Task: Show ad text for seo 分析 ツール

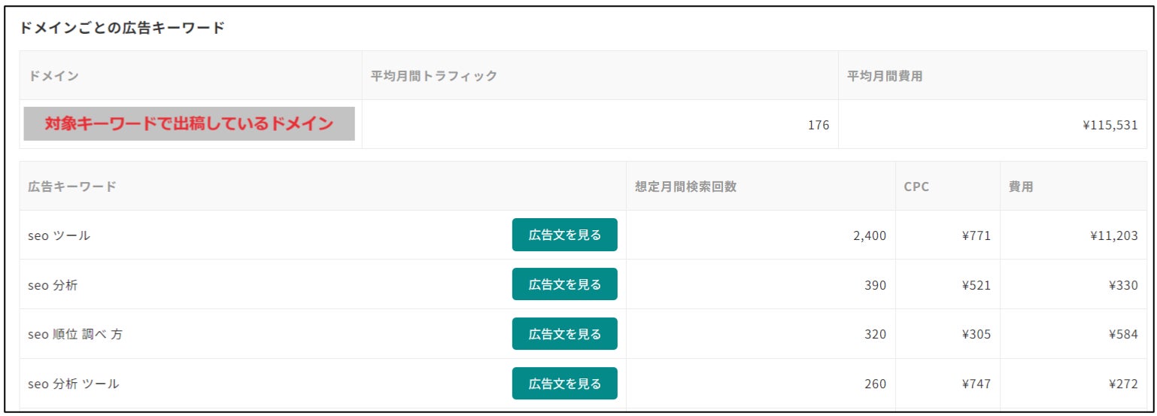Action: [x=564, y=384]
